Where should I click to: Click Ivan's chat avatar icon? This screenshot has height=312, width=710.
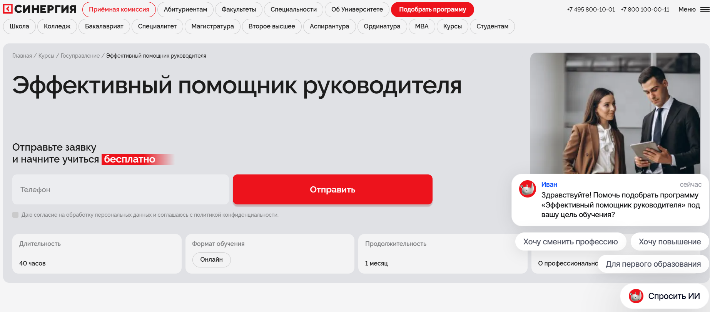pyautogui.click(x=527, y=189)
